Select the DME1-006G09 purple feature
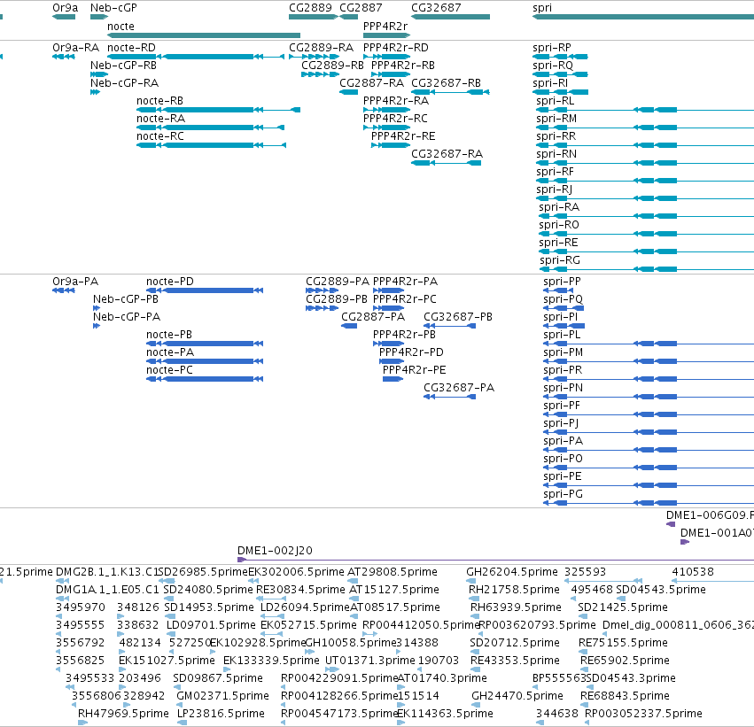Image resolution: width=754 pixels, height=727 pixels. pyautogui.click(x=671, y=524)
